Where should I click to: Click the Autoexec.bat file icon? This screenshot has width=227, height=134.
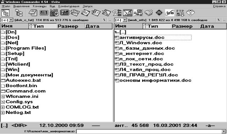pos(3,81)
